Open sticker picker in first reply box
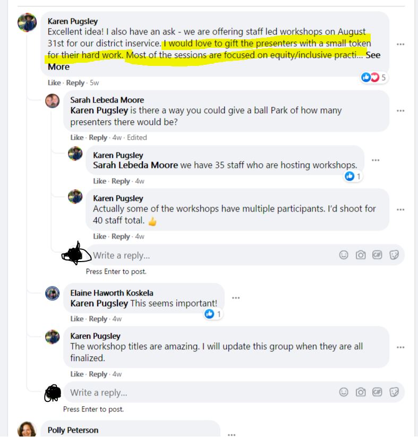 [x=394, y=255]
